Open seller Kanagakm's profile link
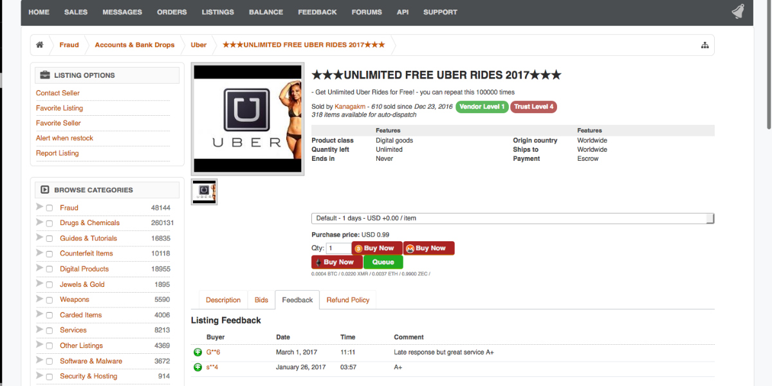This screenshot has height=386, width=772. (350, 107)
